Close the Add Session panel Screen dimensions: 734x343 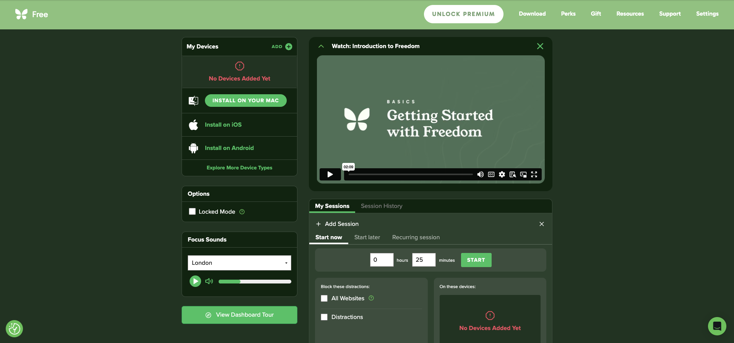click(x=542, y=224)
